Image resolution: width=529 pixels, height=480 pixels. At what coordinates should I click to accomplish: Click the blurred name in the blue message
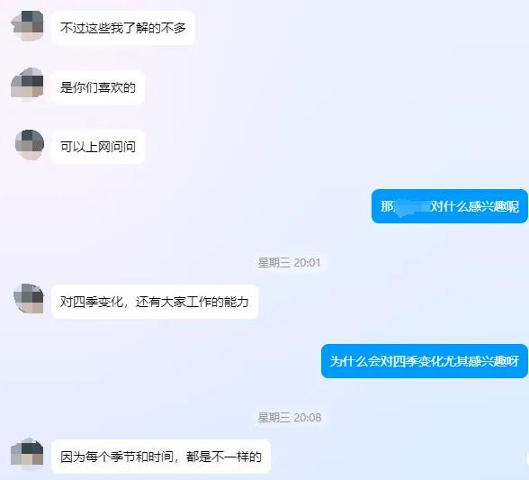(x=412, y=206)
